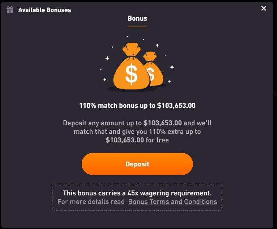The image size is (277, 229).
Task: Click the $103,653.00 amount in the headline
Action: (176, 106)
